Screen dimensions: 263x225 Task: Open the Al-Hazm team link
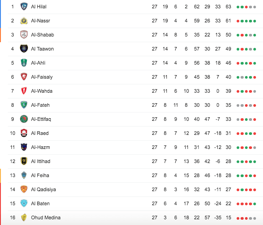[x=40, y=147]
